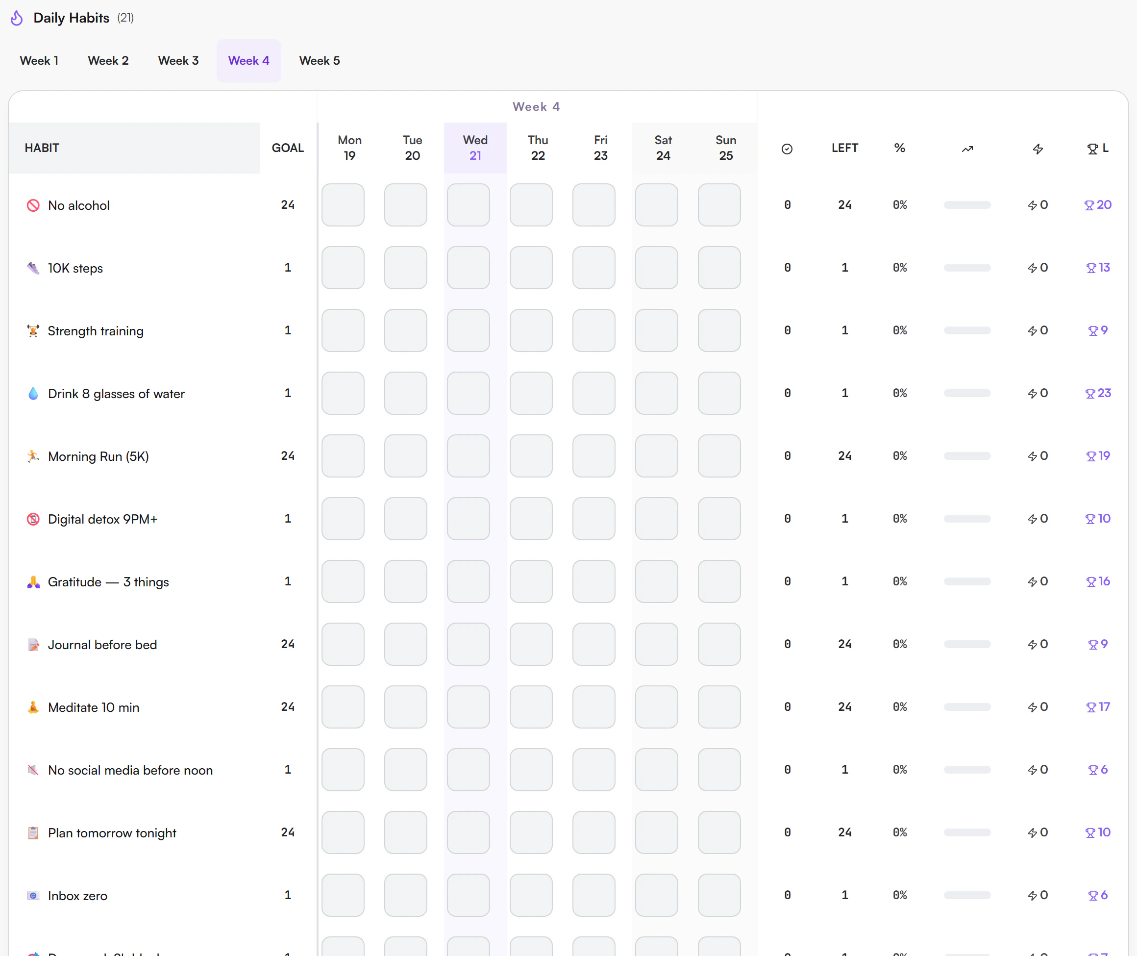The image size is (1137, 956).
Task: Click the Plan tomorrow tonight habit name
Action: 112,833
